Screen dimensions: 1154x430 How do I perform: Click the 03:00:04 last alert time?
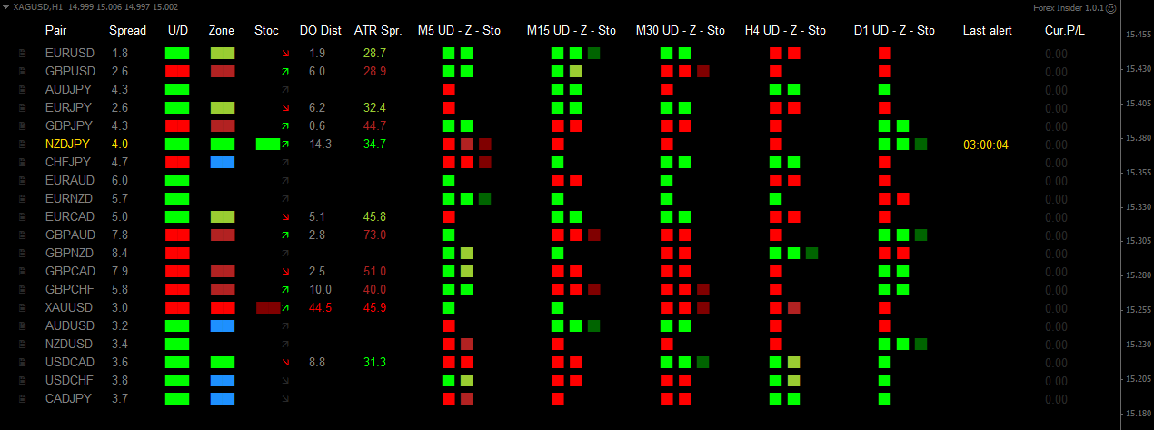(x=986, y=145)
